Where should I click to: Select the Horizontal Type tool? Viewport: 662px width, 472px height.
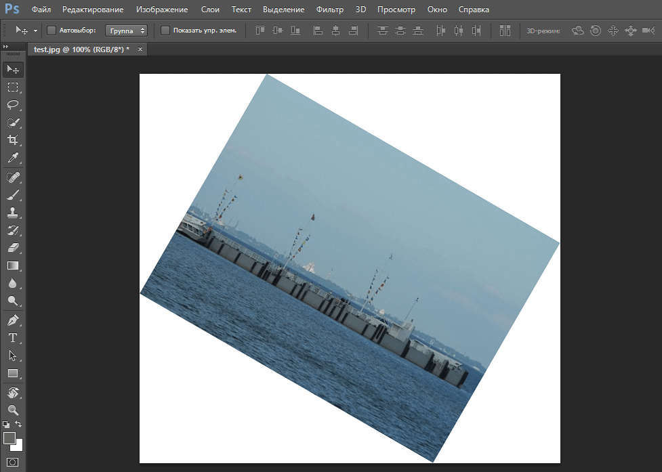[13, 338]
